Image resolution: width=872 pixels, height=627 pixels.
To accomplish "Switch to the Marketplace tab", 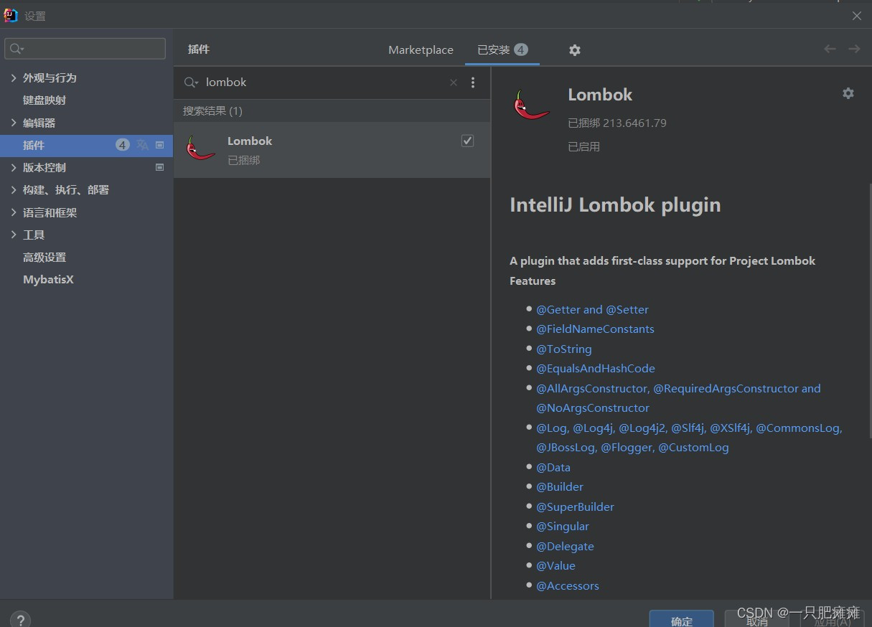I will [x=421, y=49].
